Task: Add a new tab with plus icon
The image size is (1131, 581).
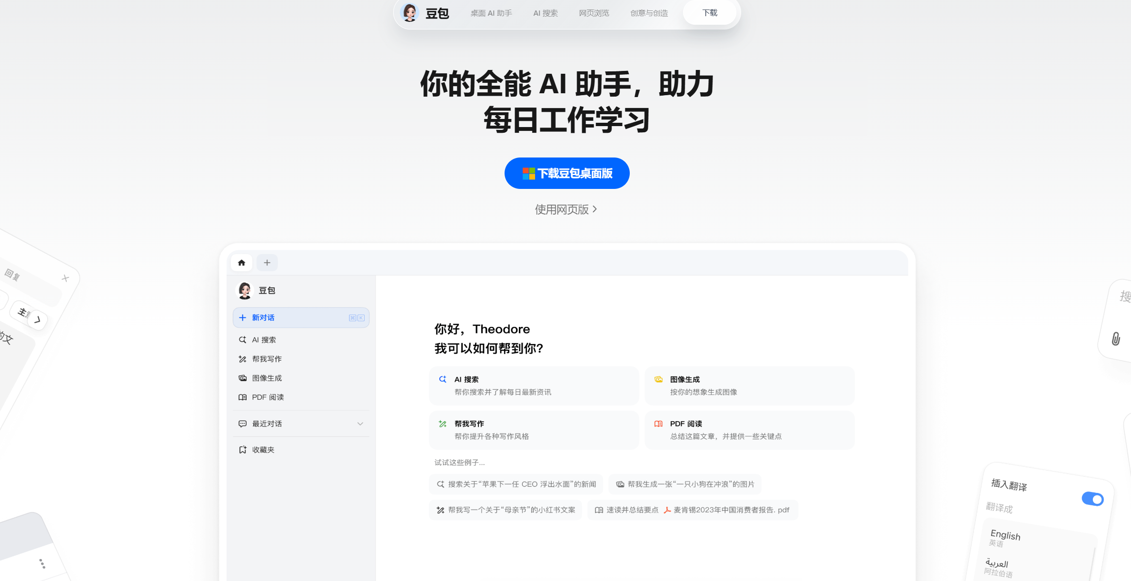Action: tap(267, 263)
